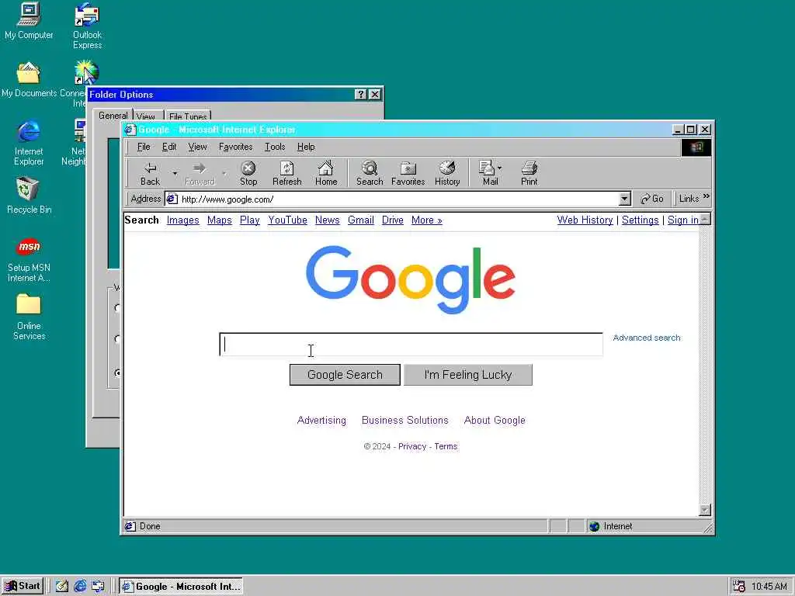Select the middle radio button in Folder Options
This screenshot has height=596, width=795.
118,339
